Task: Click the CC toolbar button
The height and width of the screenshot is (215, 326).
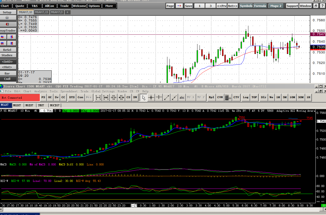Action: 63,97
